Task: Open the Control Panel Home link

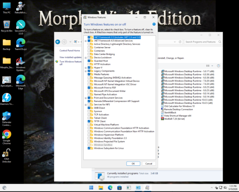Action: pos(70,51)
